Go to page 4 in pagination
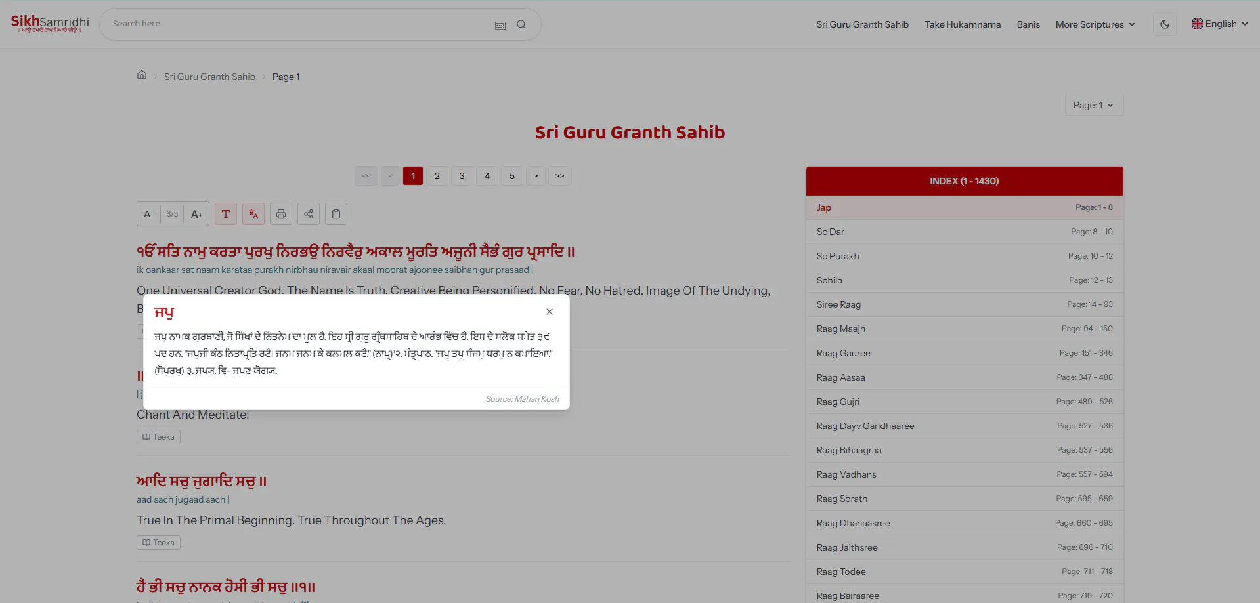The height and width of the screenshot is (603, 1260). [x=487, y=176]
